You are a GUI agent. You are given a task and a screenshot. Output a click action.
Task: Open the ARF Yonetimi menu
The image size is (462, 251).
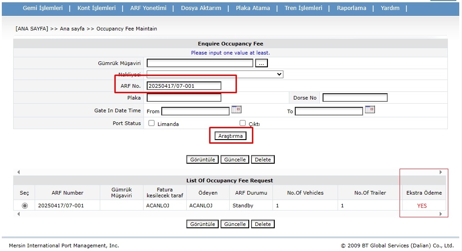tap(148, 8)
